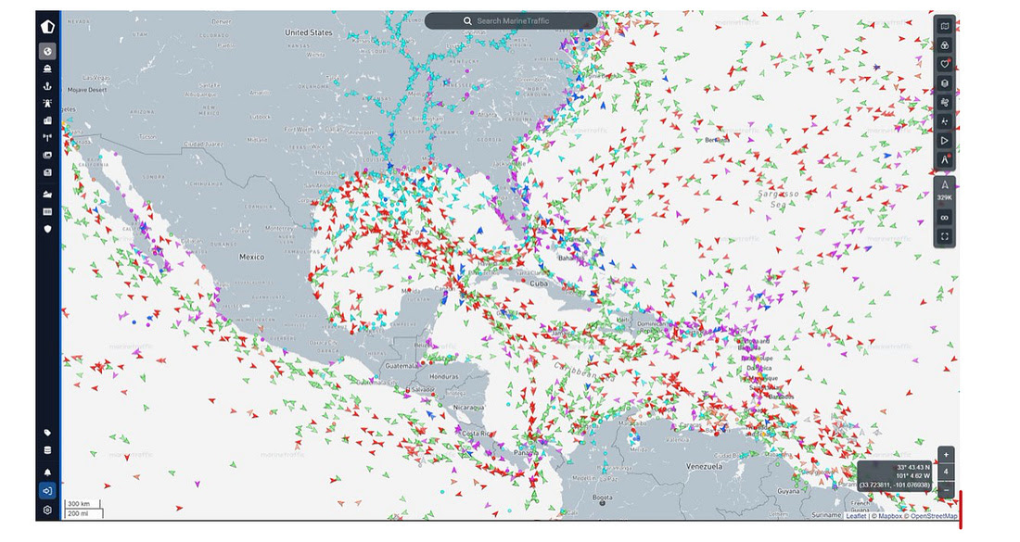Open the Companies building icon
This screenshot has width=1020, height=542.
tap(47, 120)
